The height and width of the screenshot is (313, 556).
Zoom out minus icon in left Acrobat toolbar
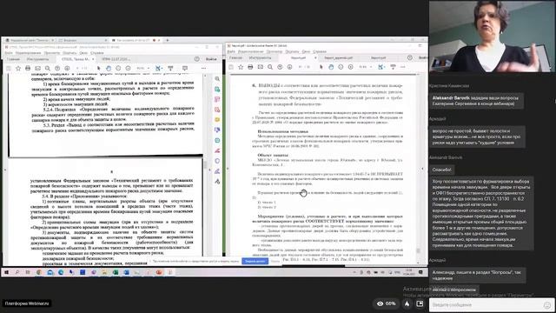(x=118, y=68)
